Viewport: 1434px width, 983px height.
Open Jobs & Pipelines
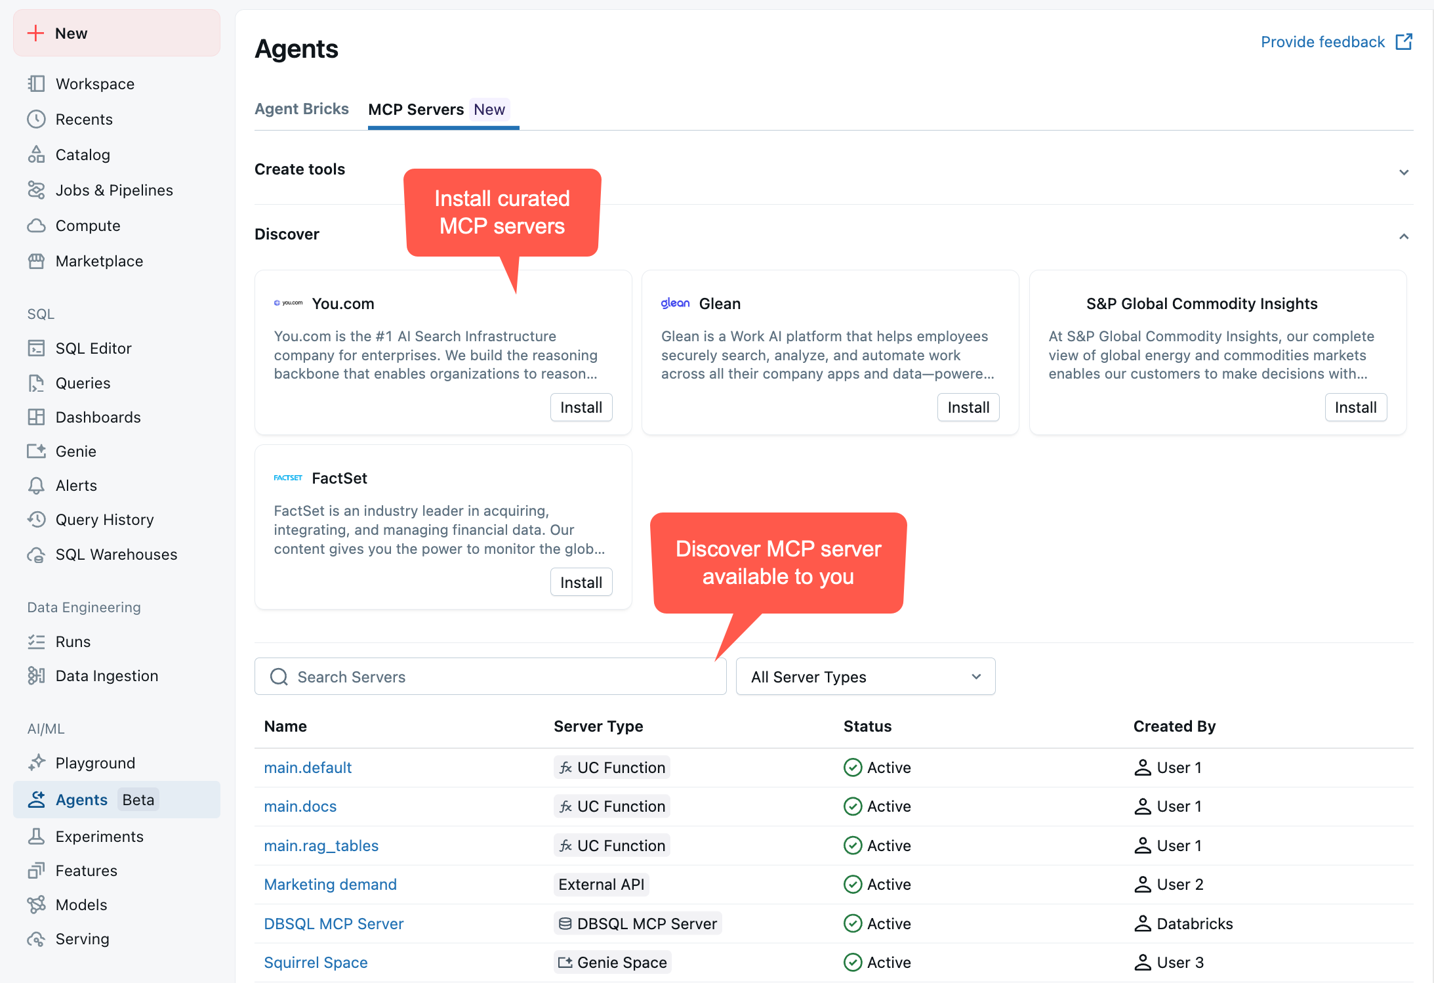click(113, 190)
